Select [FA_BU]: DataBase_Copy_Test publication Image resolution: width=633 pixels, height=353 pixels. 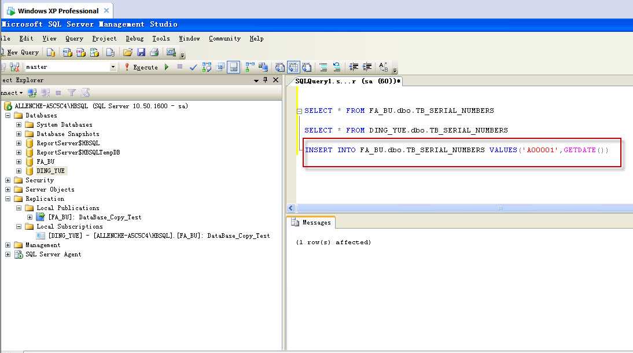click(95, 217)
